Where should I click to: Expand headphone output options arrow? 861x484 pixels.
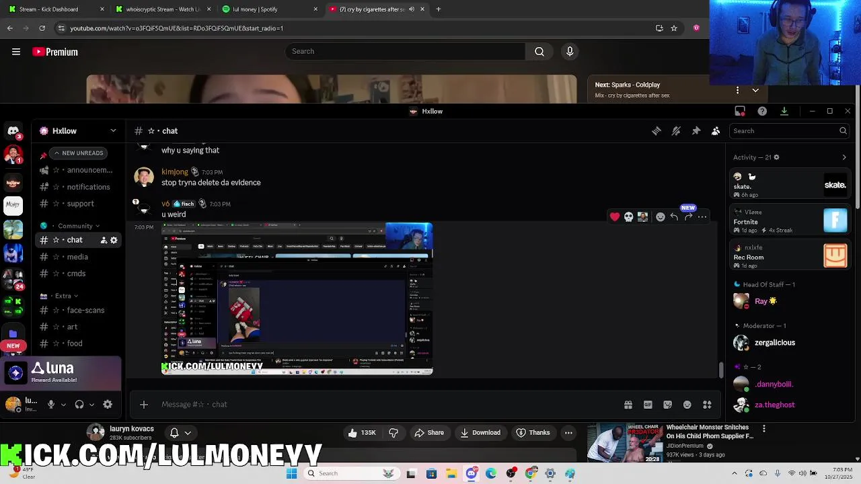click(x=91, y=405)
